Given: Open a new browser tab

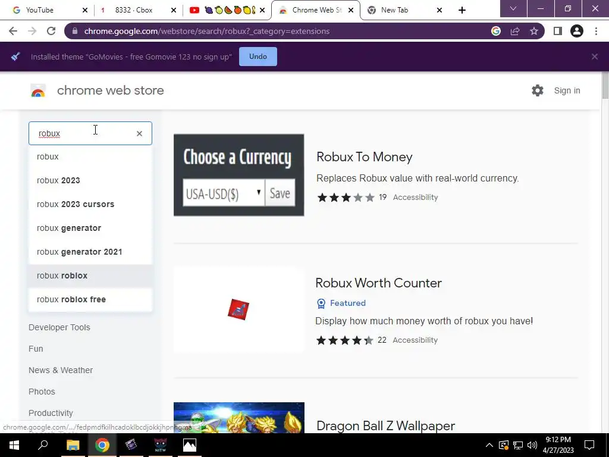Looking at the screenshot, I should point(462,10).
